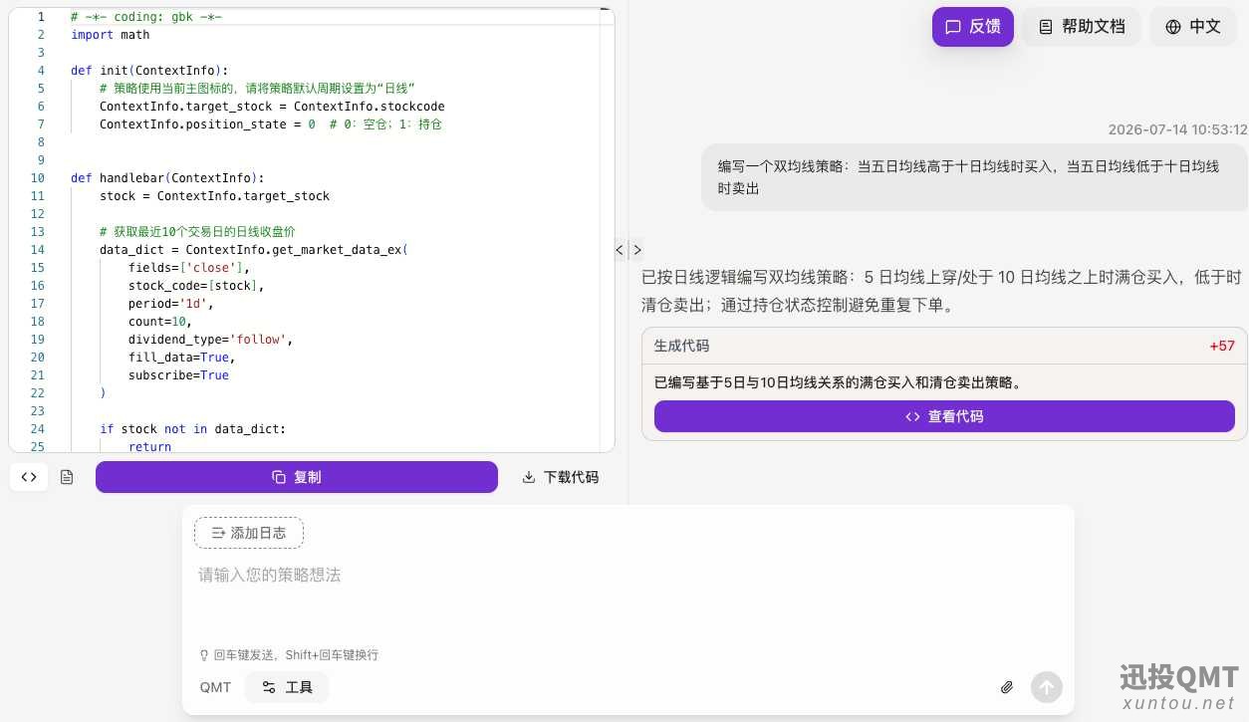Screen dimensions: 1249x722
Task: Click code line 'def init(ContextInfo):'
Action: tap(149, 71)
